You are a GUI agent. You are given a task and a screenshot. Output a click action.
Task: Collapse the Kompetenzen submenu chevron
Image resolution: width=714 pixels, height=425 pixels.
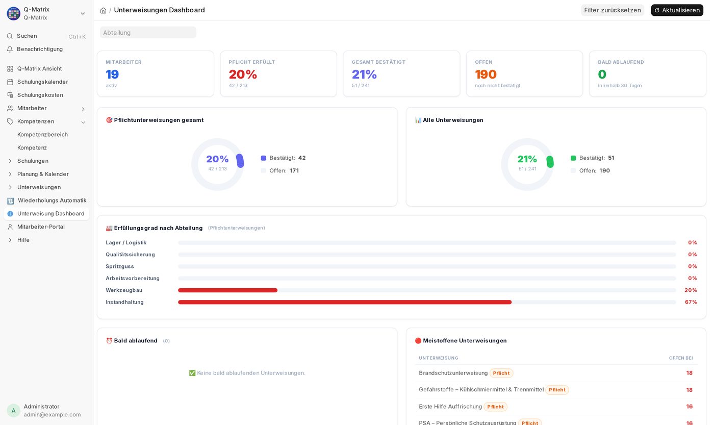pyautogui.click(x=83, y=122)
